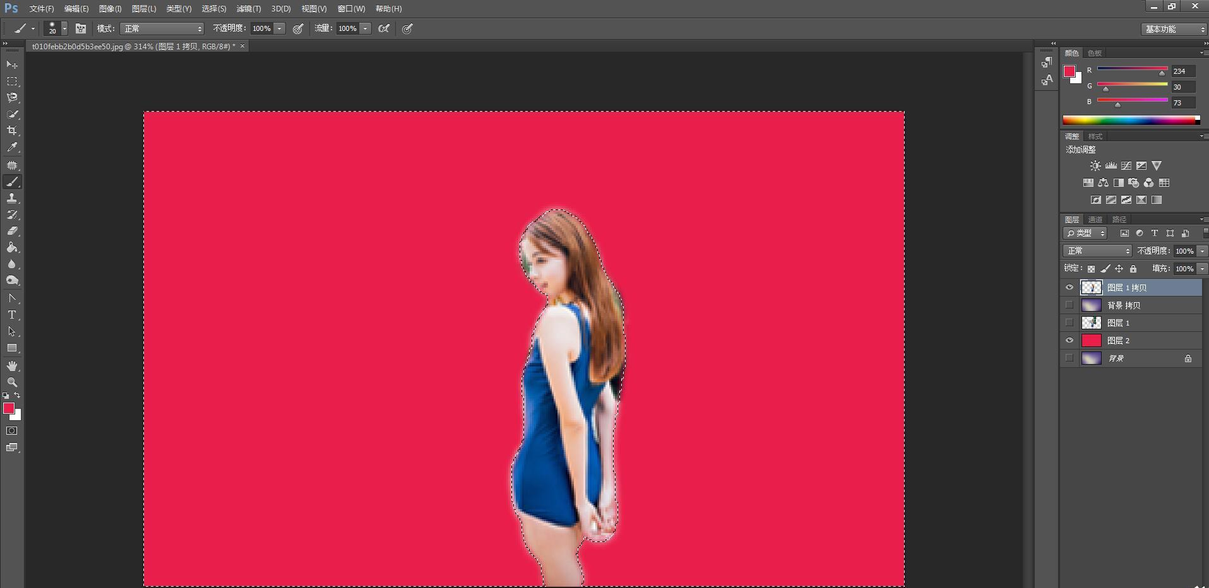
Task: Open the 模式 blend mode dropdown
Action: [162, 28]
